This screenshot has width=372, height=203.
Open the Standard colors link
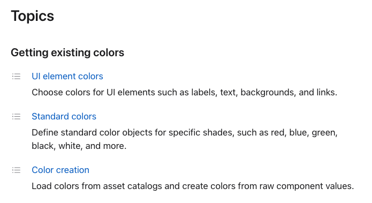coord(64,117)
